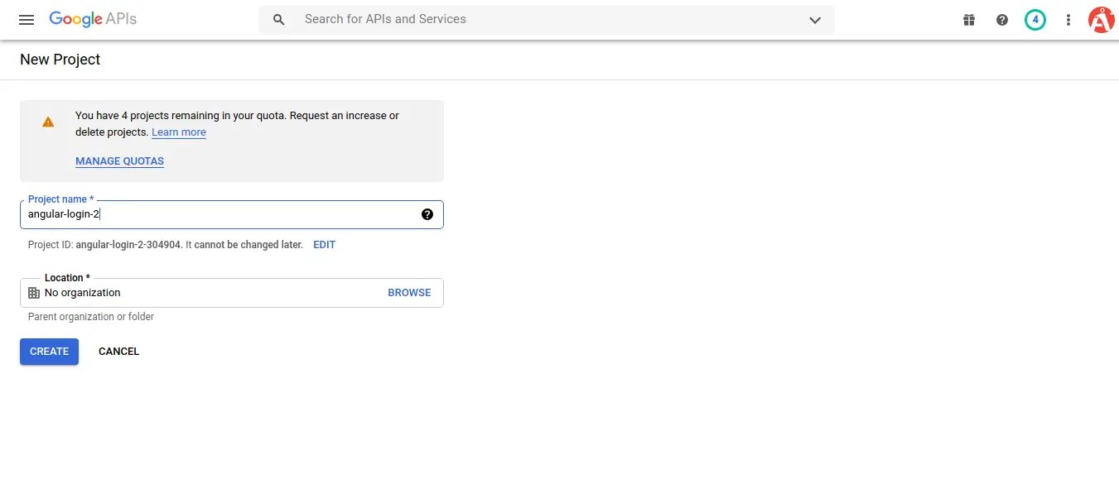Open the account avatar menu

click(x=1100, y=20)
